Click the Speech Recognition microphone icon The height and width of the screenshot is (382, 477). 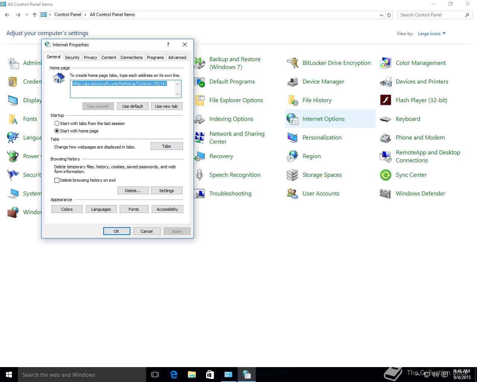[200, 175]
